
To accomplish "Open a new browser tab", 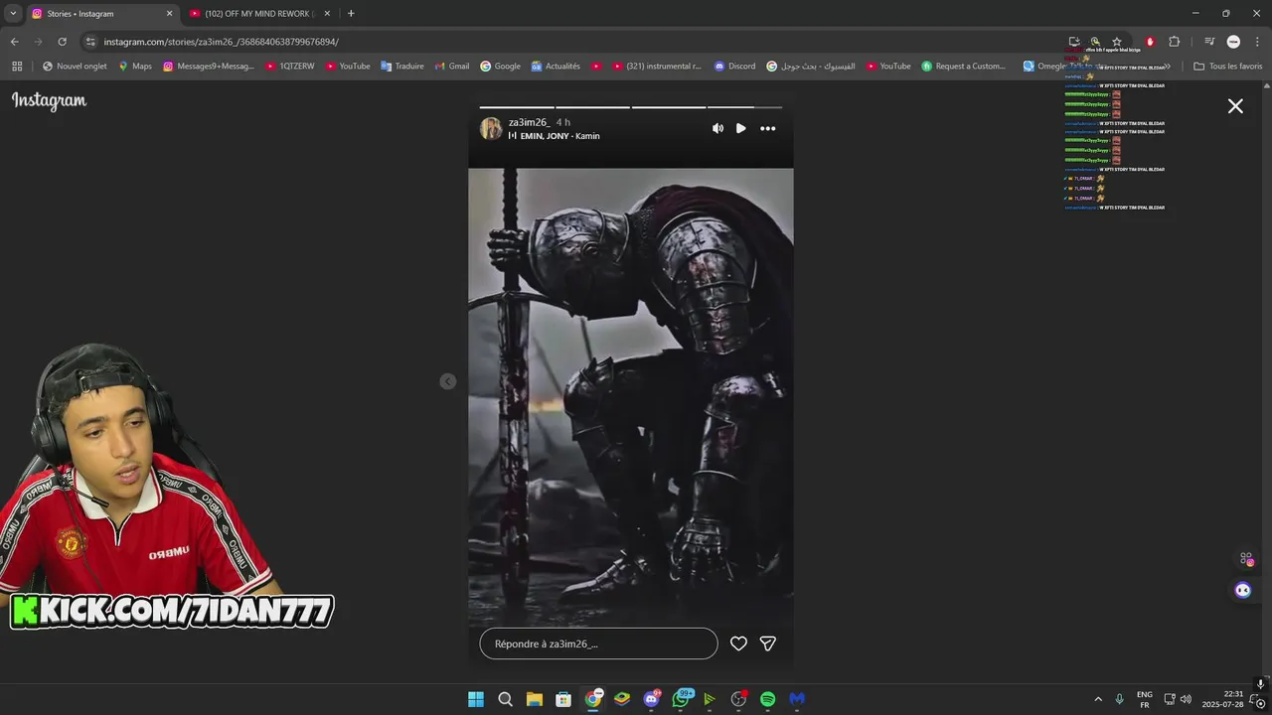I will pyautogui.click(x=351, y=13).
